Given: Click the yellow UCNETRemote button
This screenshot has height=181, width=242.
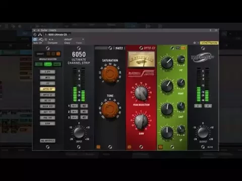Looking at the screenshot, I should pos(209,43).
